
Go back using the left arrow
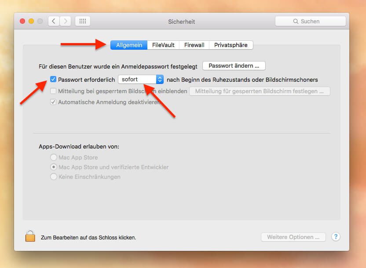click(54, 21)
